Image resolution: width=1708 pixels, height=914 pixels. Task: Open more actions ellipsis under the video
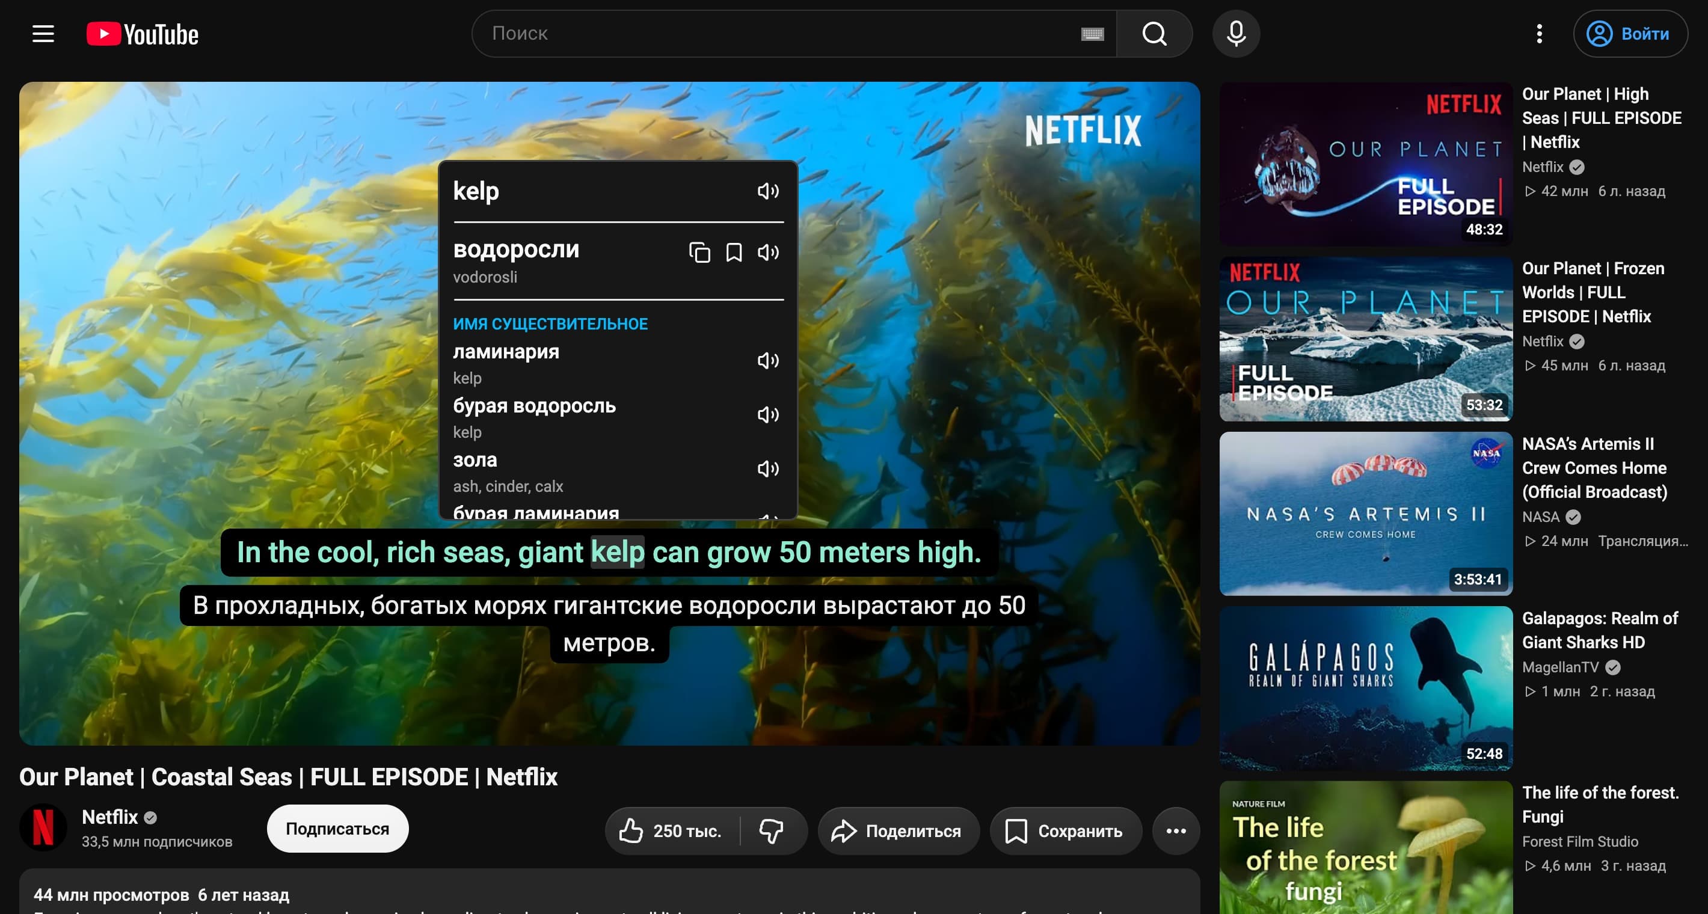pos(1176,831)
